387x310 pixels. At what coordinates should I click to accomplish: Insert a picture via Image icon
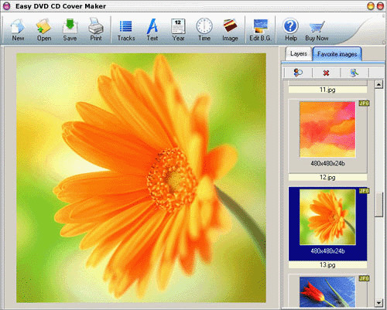230,29
